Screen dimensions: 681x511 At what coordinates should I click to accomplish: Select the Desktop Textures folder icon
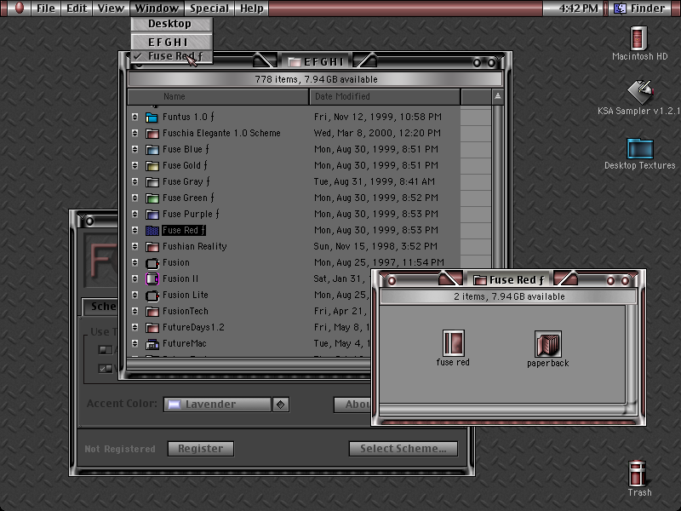point(640,148)
